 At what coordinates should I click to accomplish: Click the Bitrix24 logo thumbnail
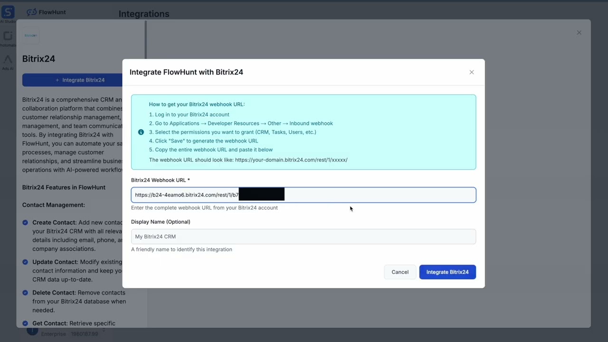coord(31,36)
